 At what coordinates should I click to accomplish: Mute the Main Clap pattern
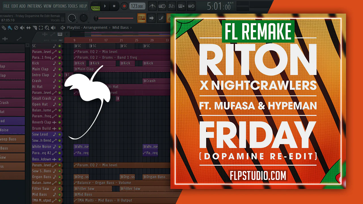point(60,69)
